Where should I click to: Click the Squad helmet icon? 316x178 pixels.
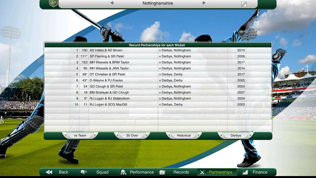(84, 172)
